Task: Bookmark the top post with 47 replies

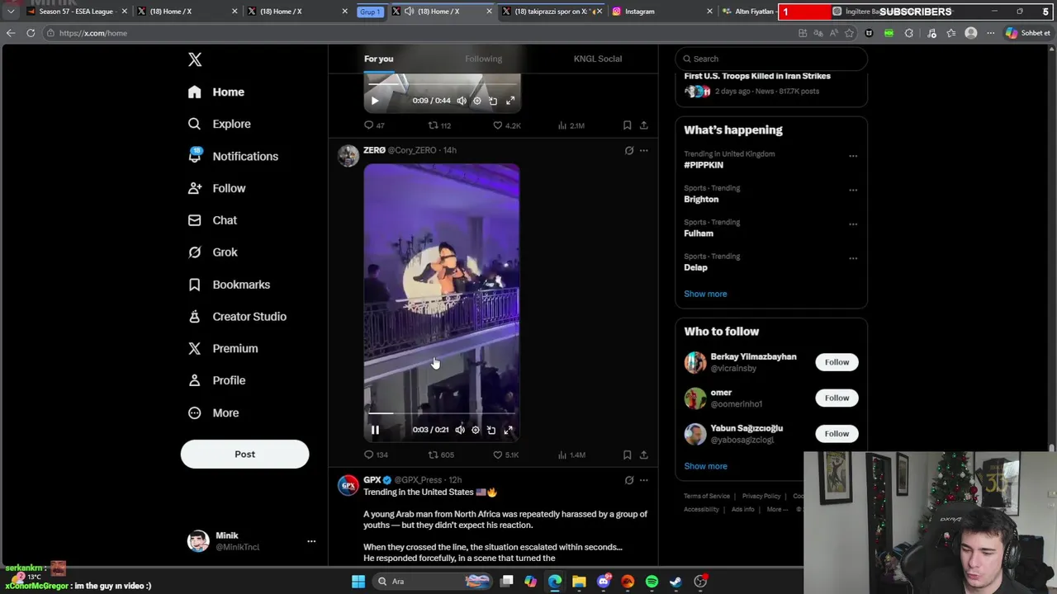Action: 627,125
